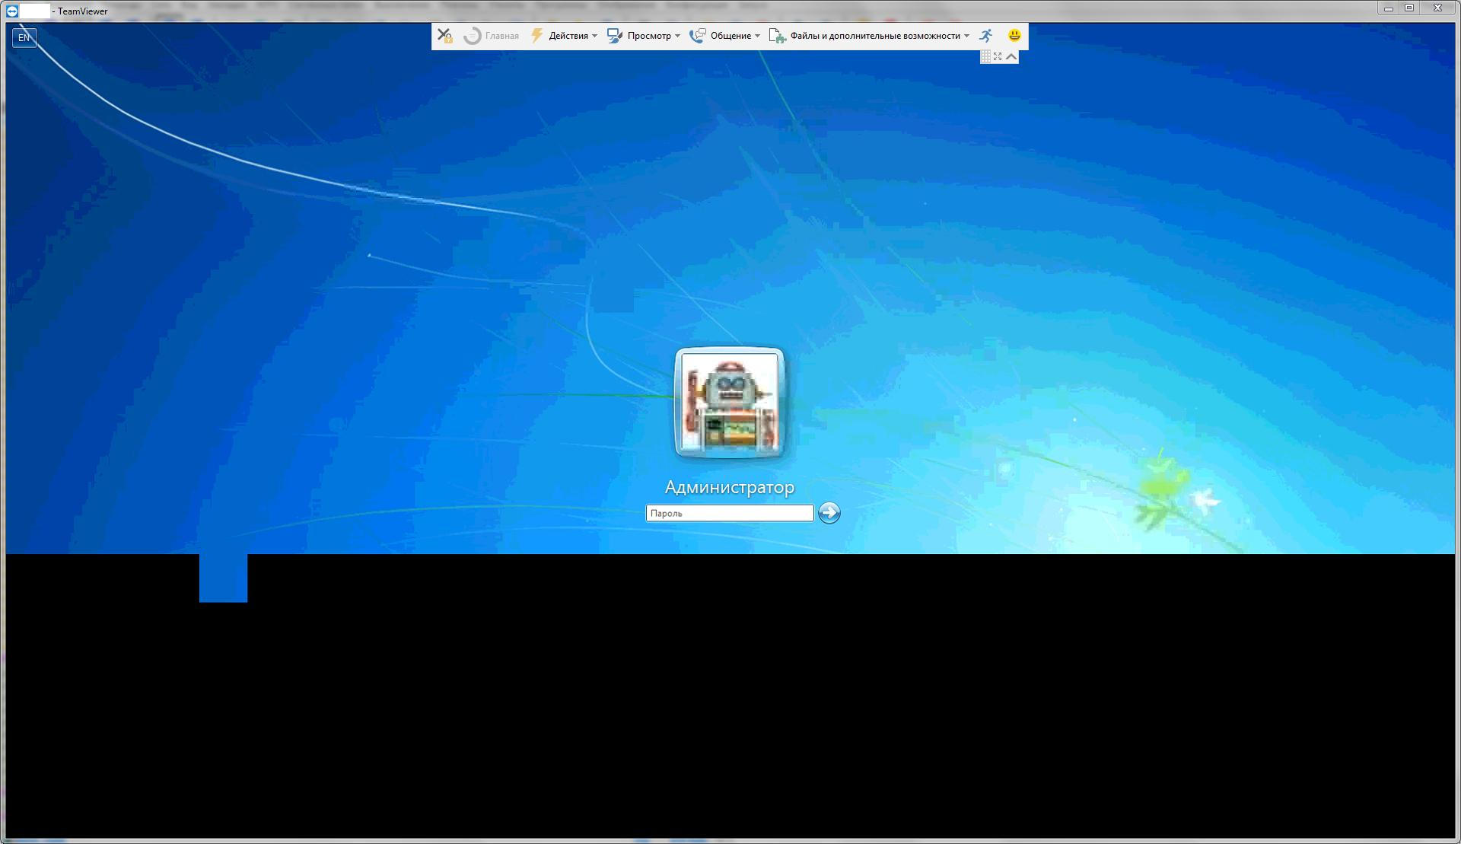
Task: Expand the Просмотр dropdown arrow
Action: click(x=677, y=36)
